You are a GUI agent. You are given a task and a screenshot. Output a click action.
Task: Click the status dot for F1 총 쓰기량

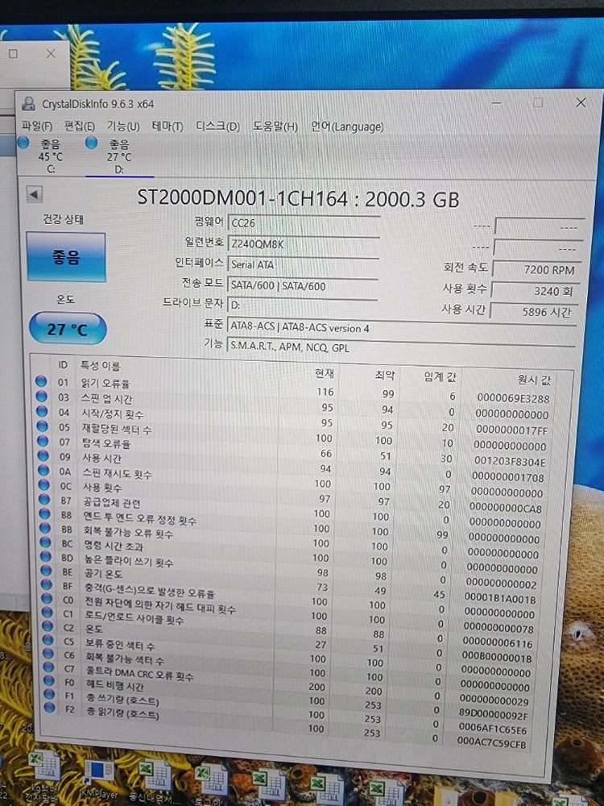pyautogui.click(x=49, y=694)
